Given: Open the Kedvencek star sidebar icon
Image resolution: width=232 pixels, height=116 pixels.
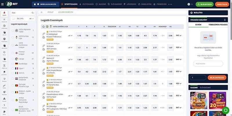Looking at the screenshot, I should (4, 20).
